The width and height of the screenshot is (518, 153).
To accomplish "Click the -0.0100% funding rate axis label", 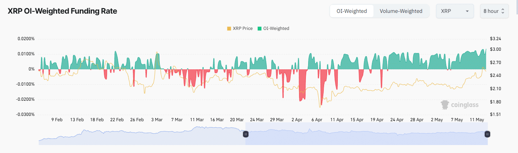I will point(25,84).
